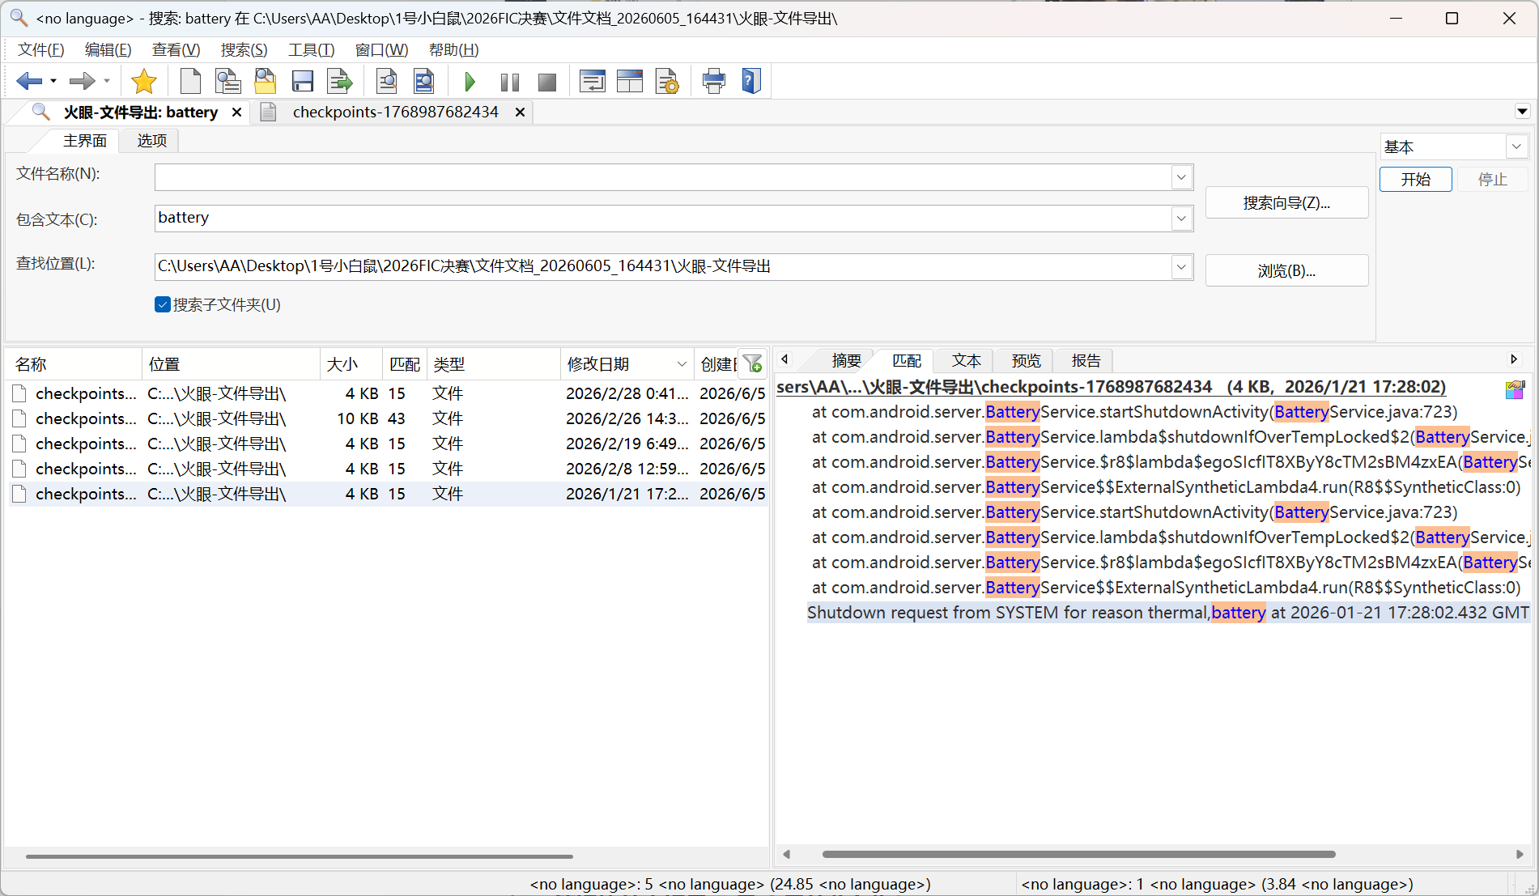Screen dimensions: 1539x896
Task: Click the results filter funnel icon
Action: [753, 364]
